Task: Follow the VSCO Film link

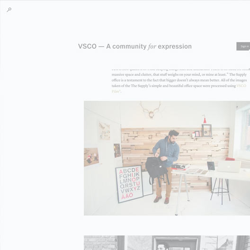Action: pyautogui.click(x=179, y=89)
